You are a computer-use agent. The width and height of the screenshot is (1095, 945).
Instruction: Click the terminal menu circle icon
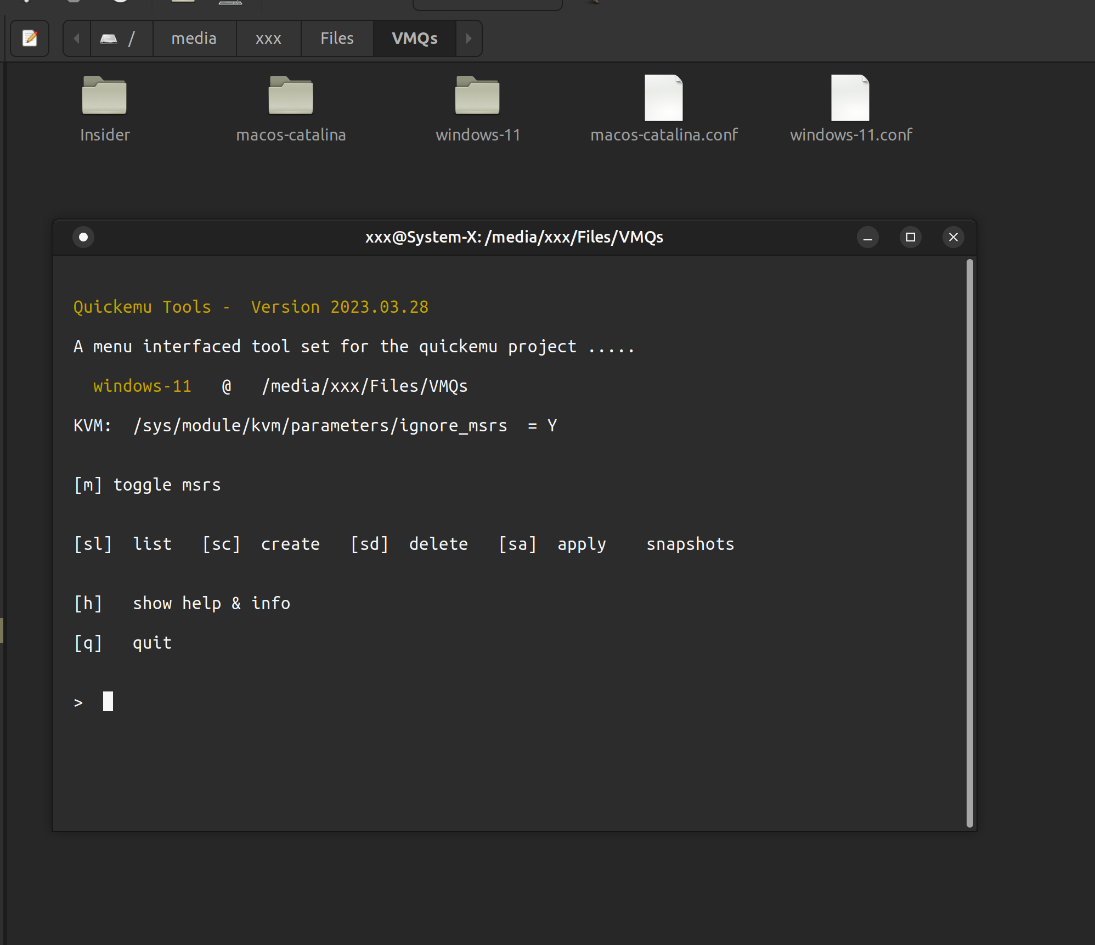83,237
